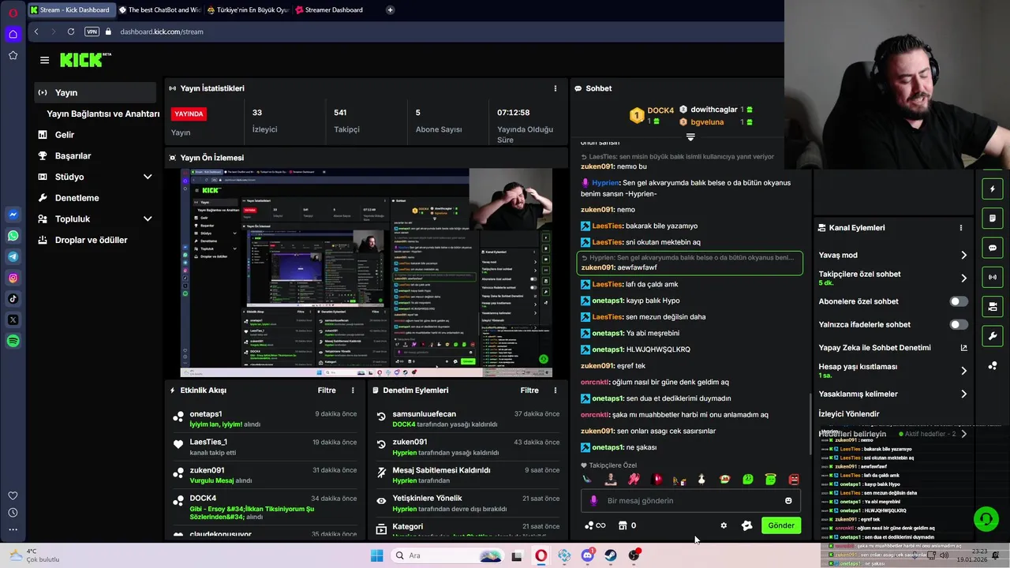The height and width of the screenshot is (568, 1010).
Task: Reload the page with refresh button
Action: pyautogui.click(x=71, y=32)
